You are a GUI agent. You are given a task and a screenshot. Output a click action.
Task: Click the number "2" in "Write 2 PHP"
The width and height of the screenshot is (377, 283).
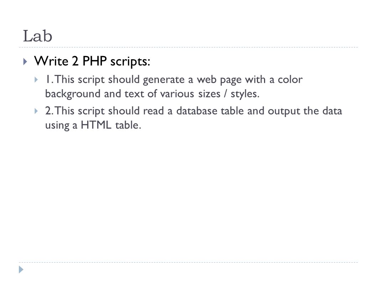pos(75,61)
